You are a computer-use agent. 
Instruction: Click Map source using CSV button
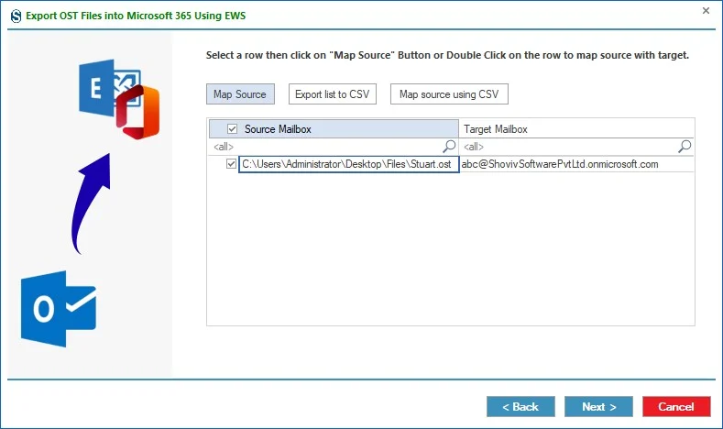coord(449,94)
